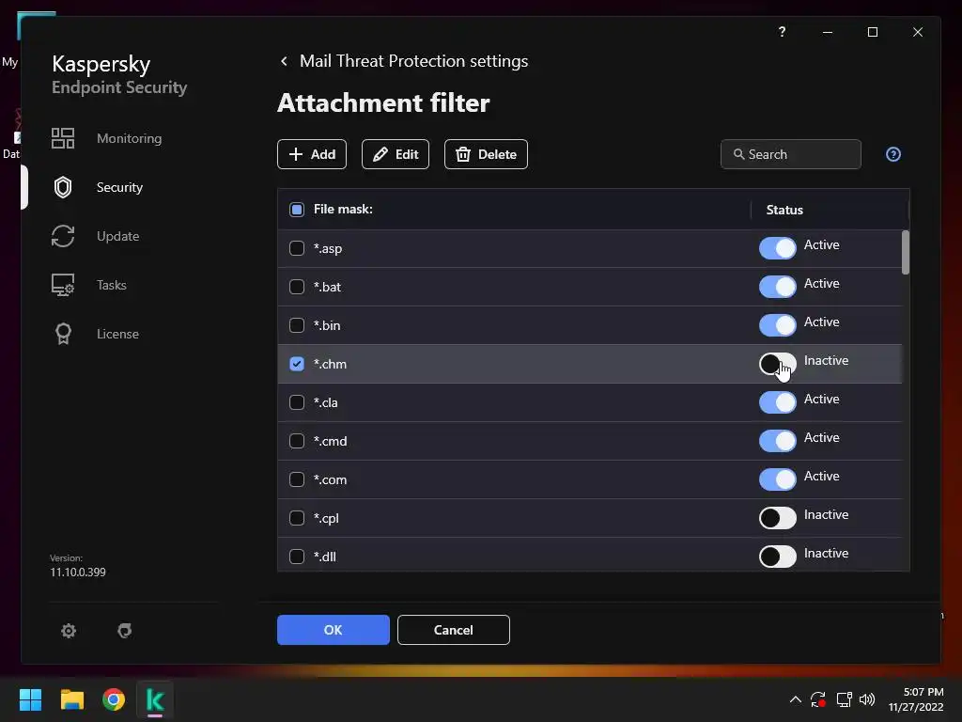962x722 pixels.
Task: Open the Monitoring menu item
Action: 129,139
